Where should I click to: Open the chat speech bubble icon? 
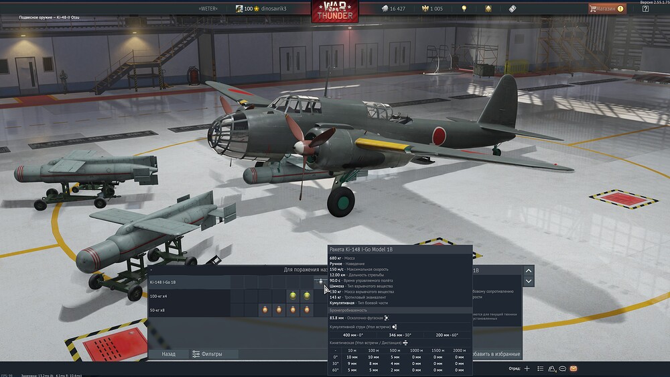pos(562,368)
